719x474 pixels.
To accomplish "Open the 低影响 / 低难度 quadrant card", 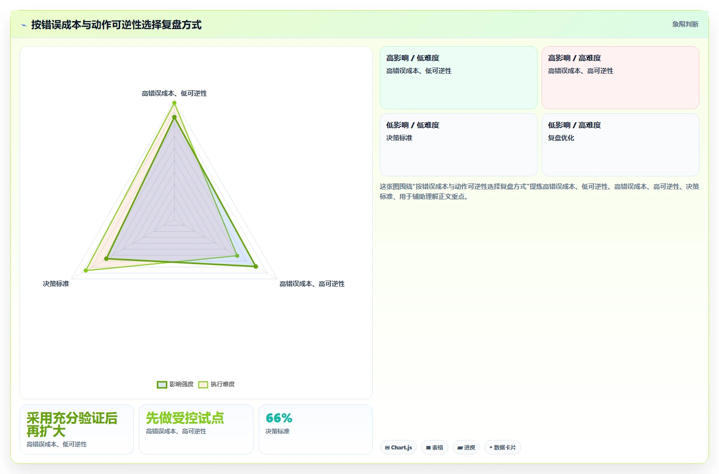I will (x=458, y=145).
